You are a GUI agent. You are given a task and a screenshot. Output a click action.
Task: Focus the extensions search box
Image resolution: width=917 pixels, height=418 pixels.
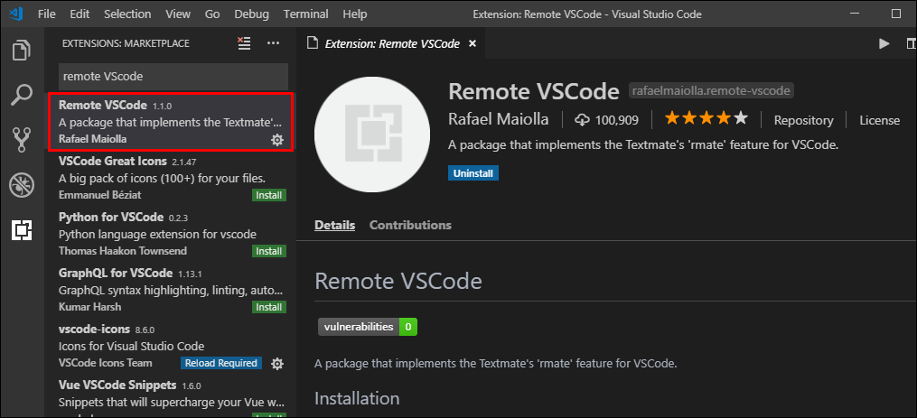(173, 77)
